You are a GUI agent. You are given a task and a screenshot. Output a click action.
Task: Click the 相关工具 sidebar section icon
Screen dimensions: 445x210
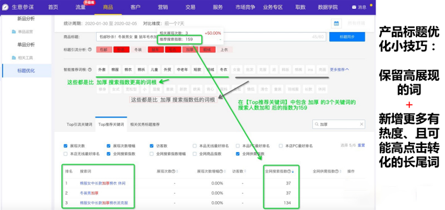13,58
